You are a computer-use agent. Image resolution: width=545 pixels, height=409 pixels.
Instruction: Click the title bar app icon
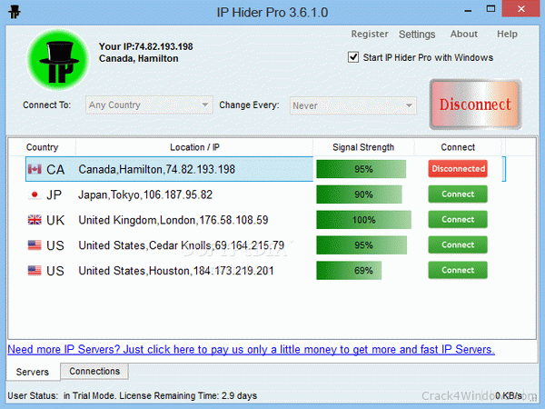[x=15, y=12]
